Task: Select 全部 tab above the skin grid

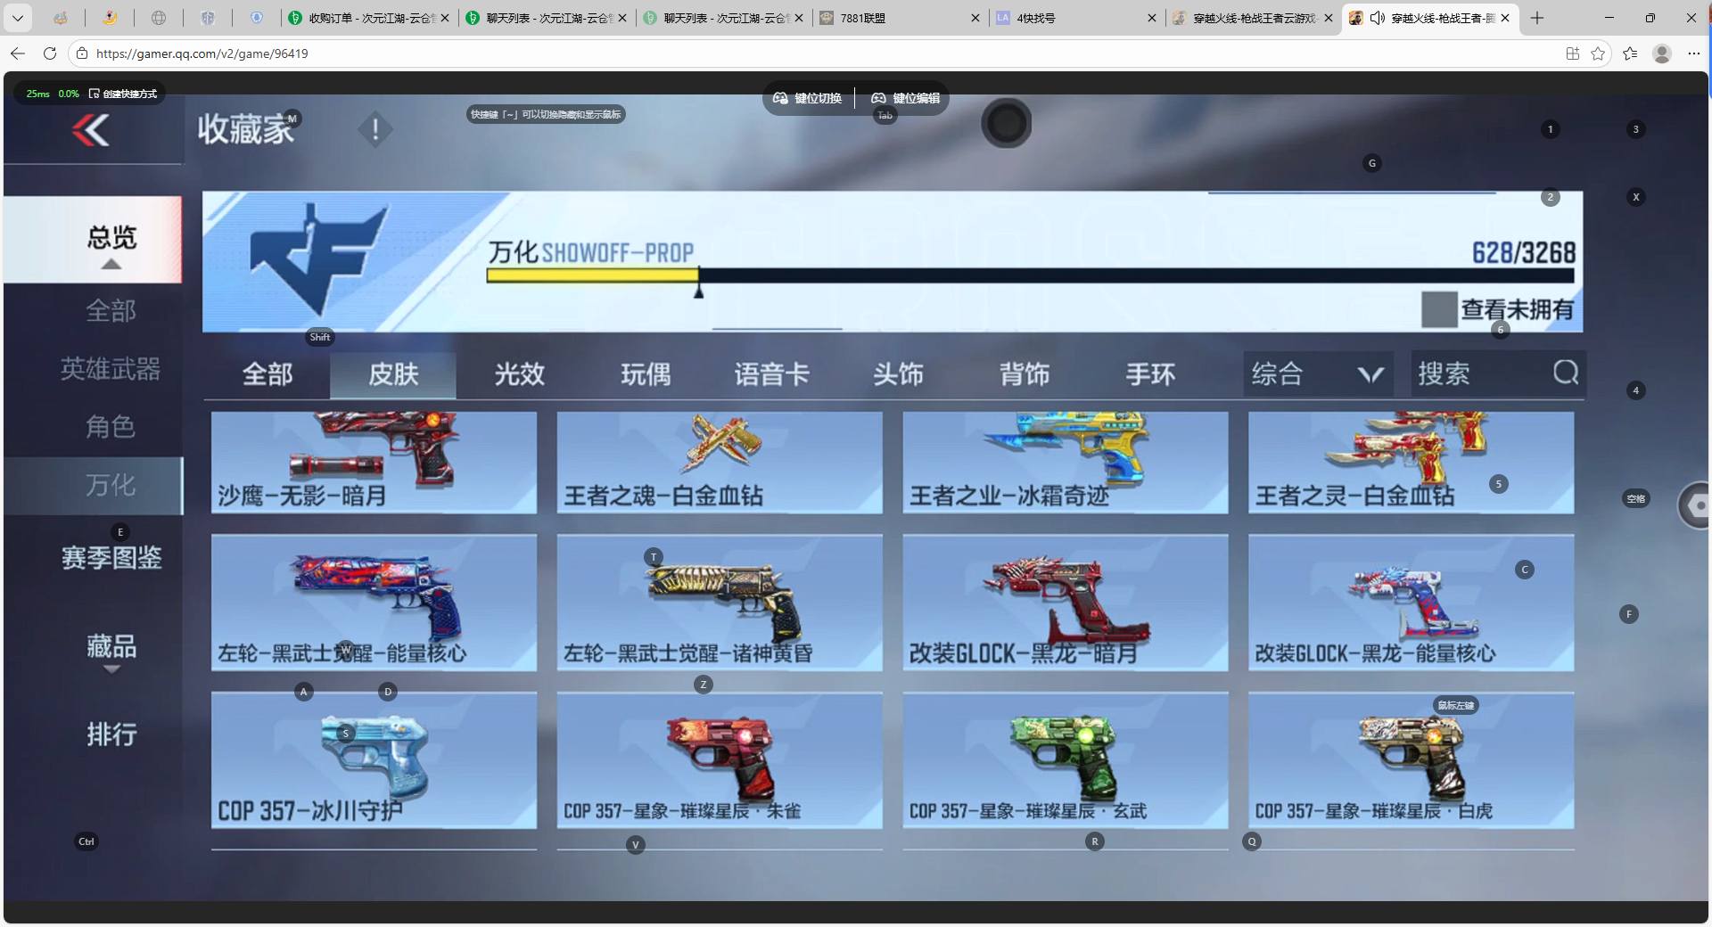Action: (267, 374)
